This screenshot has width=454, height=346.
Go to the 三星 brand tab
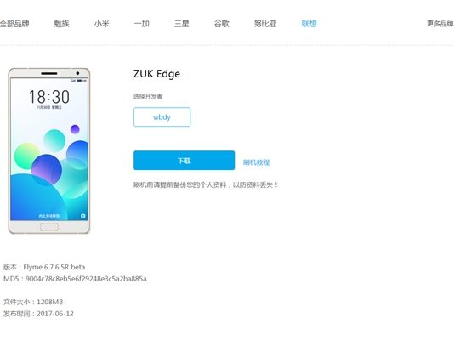(182, 24)
